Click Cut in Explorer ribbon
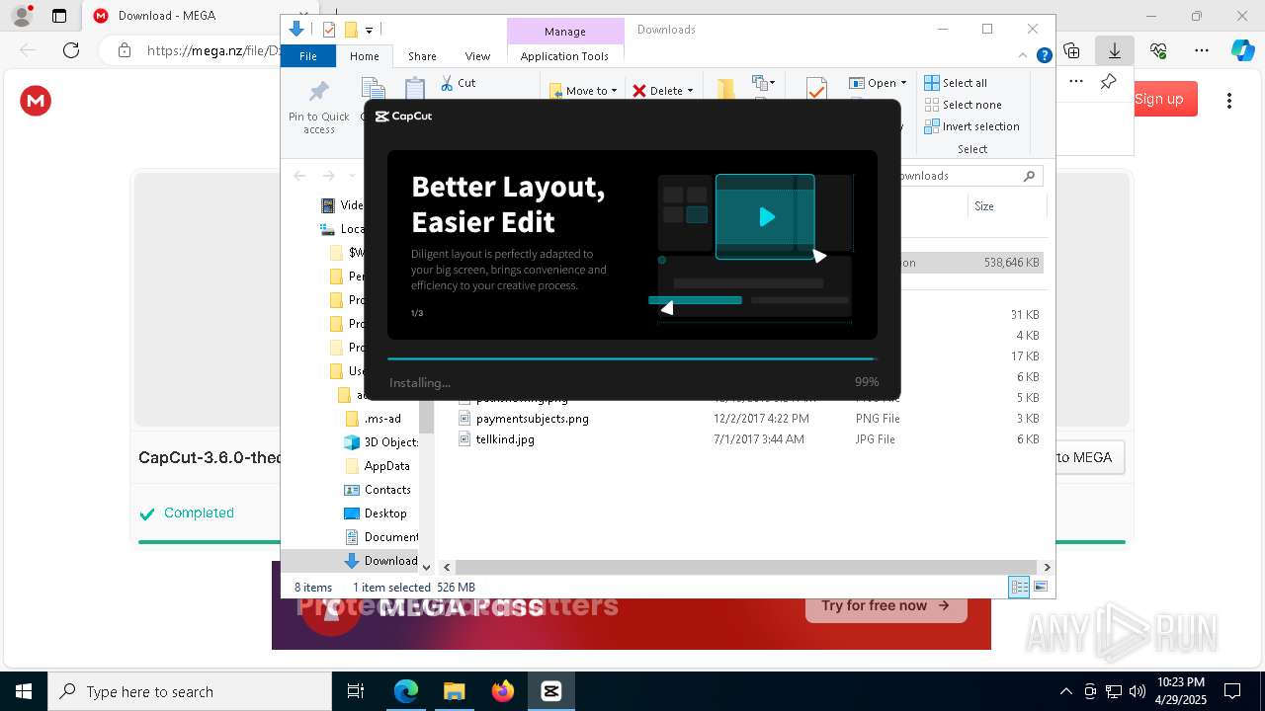Screen dimensions: 1265x711 click(459, 83)
